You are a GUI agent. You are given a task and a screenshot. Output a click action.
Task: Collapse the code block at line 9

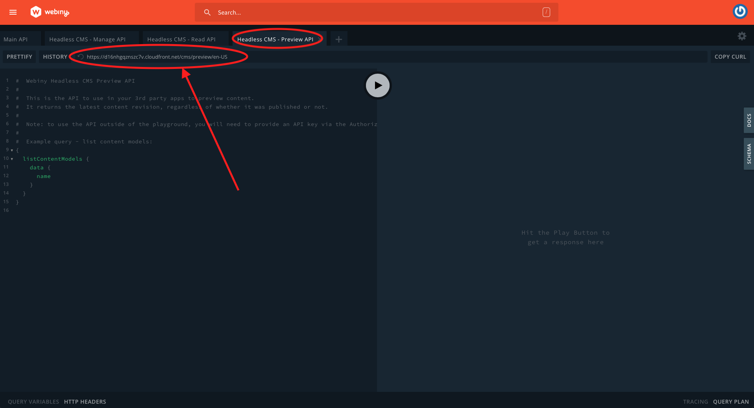tap(12, 150)
